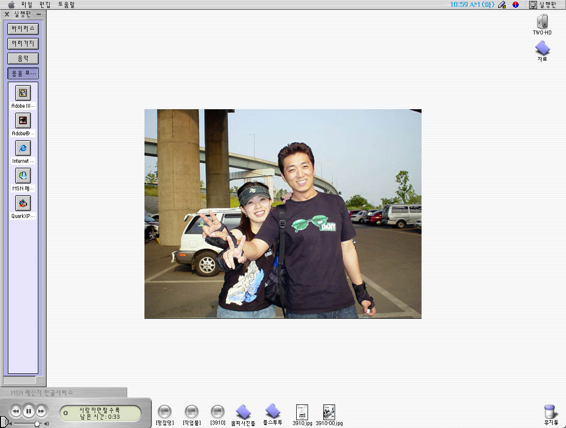Select the TWO-HD hard disk icon
The width and height of the screenshot is (566, 428).
click(542, 22)
